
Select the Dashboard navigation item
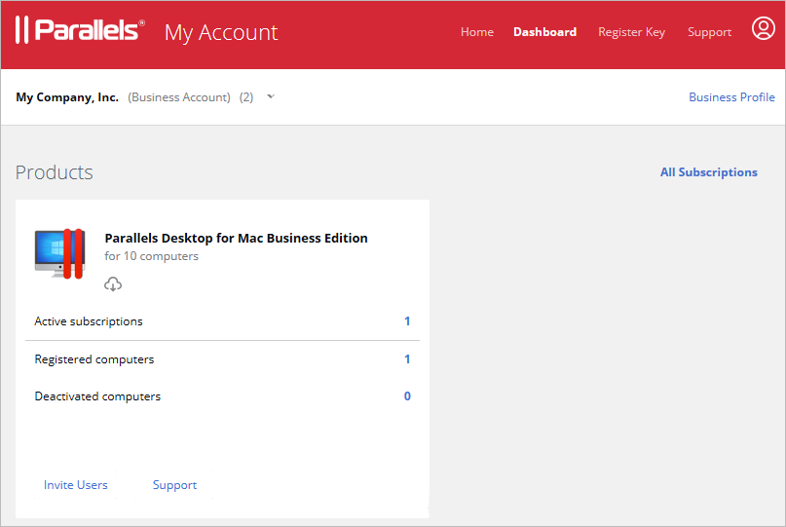(544, 32)
